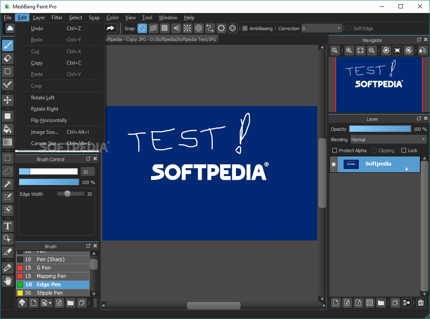Select the Text tool

pos(8,226)
